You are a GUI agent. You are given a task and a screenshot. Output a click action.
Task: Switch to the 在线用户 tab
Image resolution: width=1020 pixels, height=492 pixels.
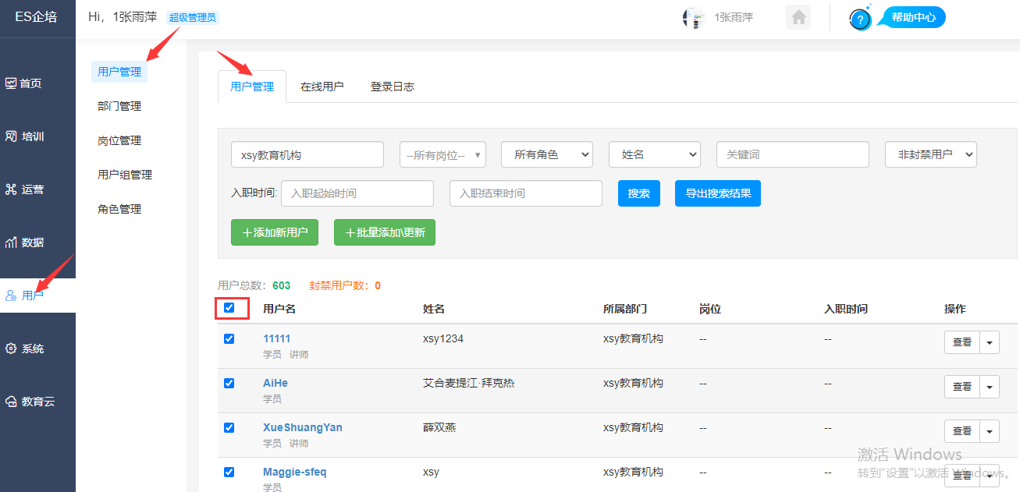322,87
